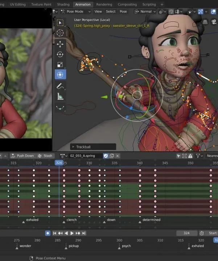Toggle camera view icon
218x261 pixels.
point(214,22)
